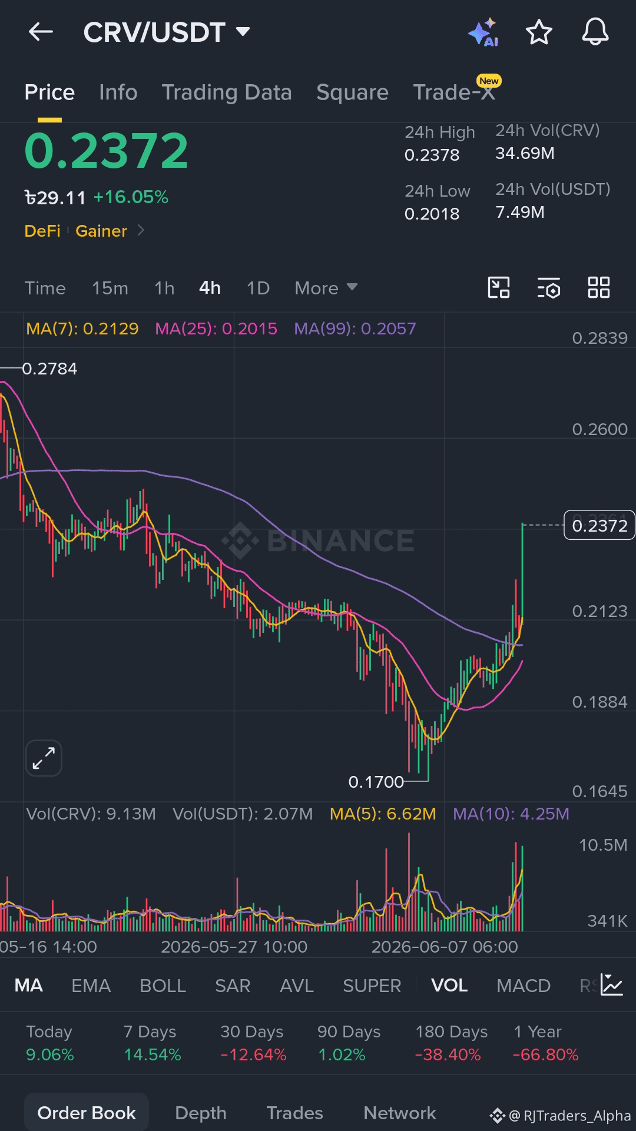Tap the volume MA(10) label

[511, 814]
